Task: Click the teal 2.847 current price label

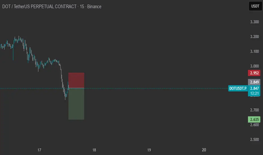Action: (x=254, y=88)
